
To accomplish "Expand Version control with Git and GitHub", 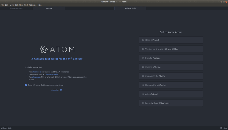I will coord(171,49).
